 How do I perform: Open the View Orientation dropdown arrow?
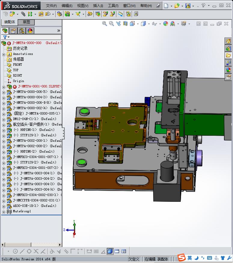tap(138, 24)
